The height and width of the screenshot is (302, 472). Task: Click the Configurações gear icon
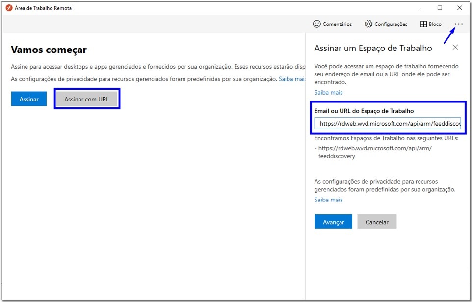point(368,24)
